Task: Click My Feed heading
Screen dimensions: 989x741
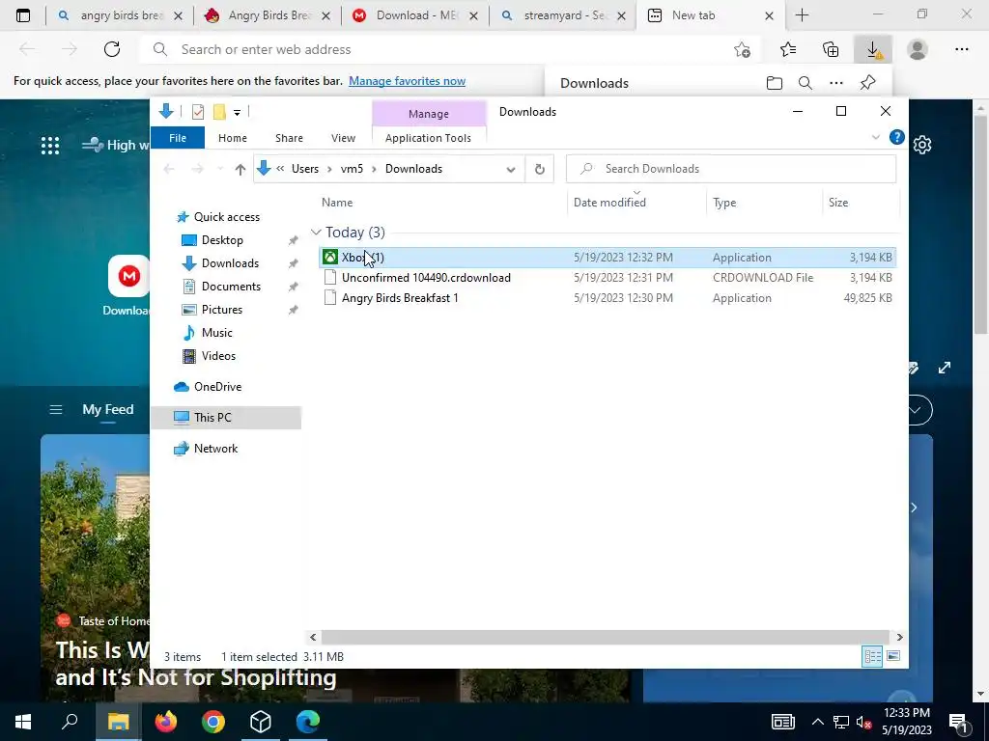Action: (108, 409)
